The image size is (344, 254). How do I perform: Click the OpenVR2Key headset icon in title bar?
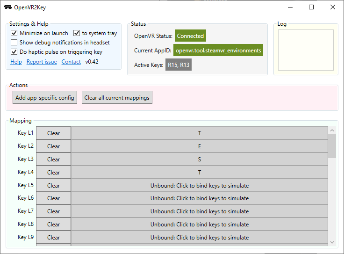pyautogui.click(x=8, y=7)
